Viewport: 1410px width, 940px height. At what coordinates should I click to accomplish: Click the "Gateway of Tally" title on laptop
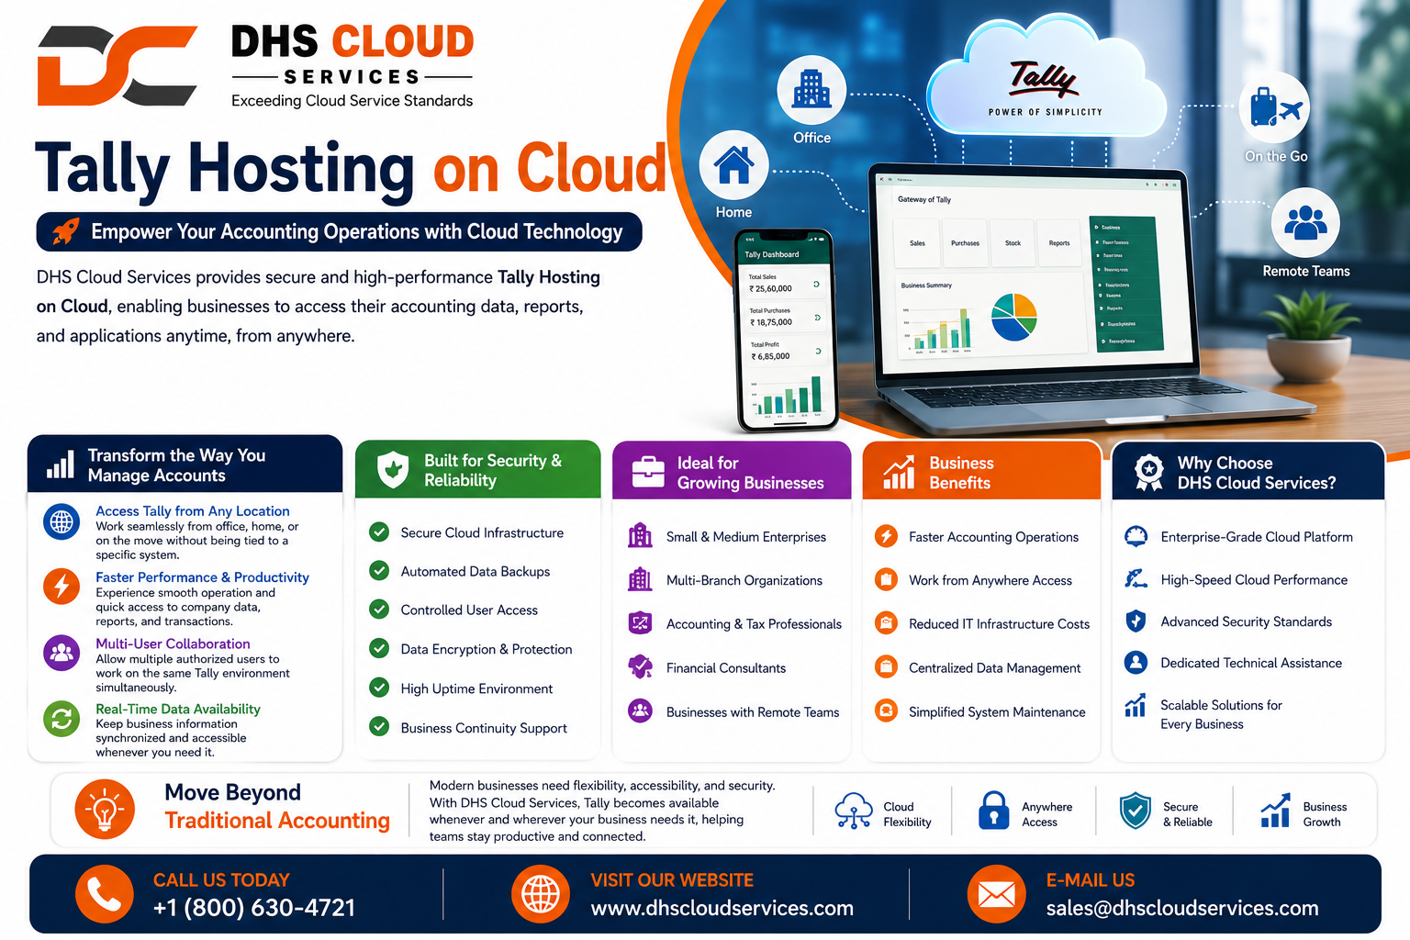pyautogui.click(x=924, y=199)
